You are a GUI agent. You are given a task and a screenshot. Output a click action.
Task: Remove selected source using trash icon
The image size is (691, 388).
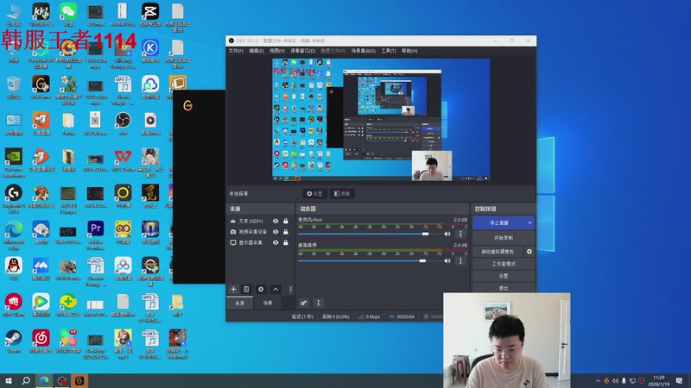(x=246, y=289)
